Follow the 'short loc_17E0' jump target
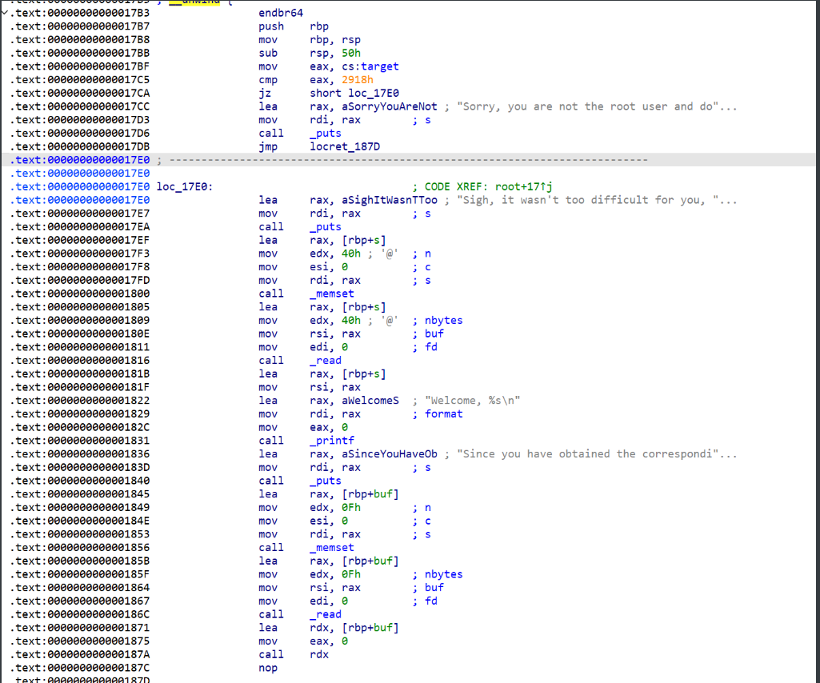Viewport: 820px width, 683px height. (x=354, y=93)
